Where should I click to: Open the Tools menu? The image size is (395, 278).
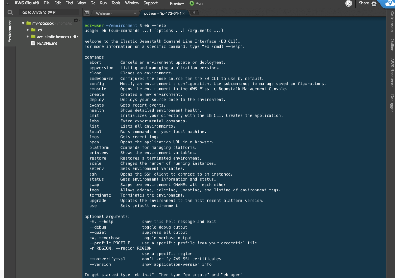click(116, 3)
